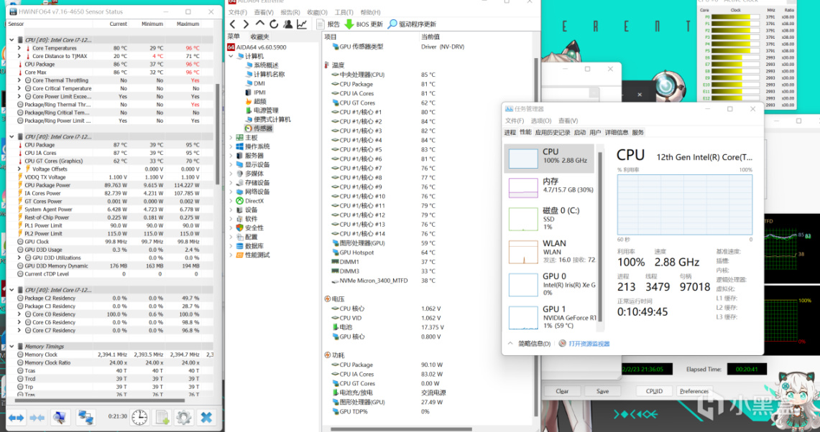The image size is (820, 432).
Task: Click NVMe Micron_3400_MTFD temperature row
Action: tap(384, 281)
